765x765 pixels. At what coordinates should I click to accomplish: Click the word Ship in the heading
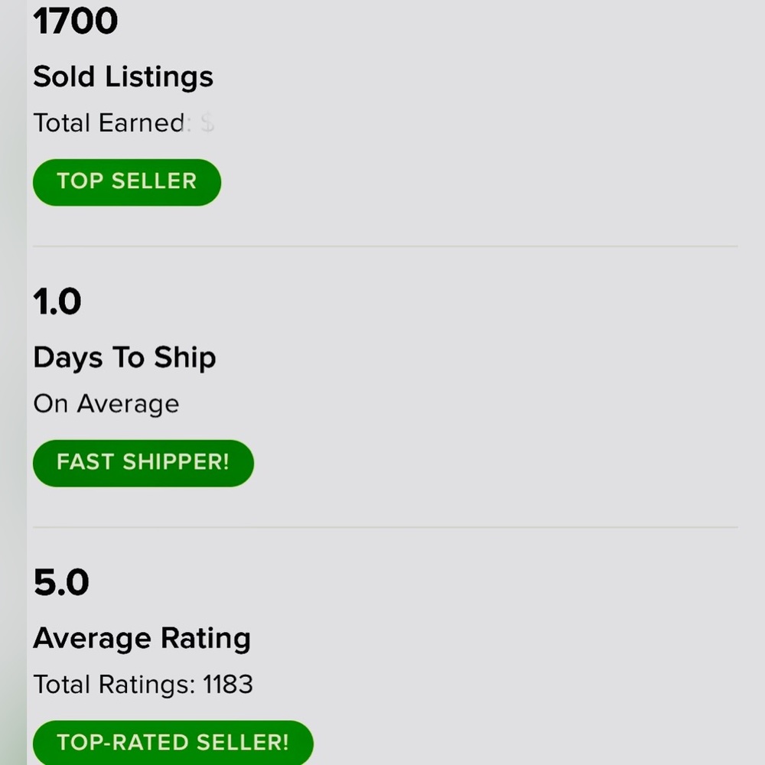(x=185, y=357)
